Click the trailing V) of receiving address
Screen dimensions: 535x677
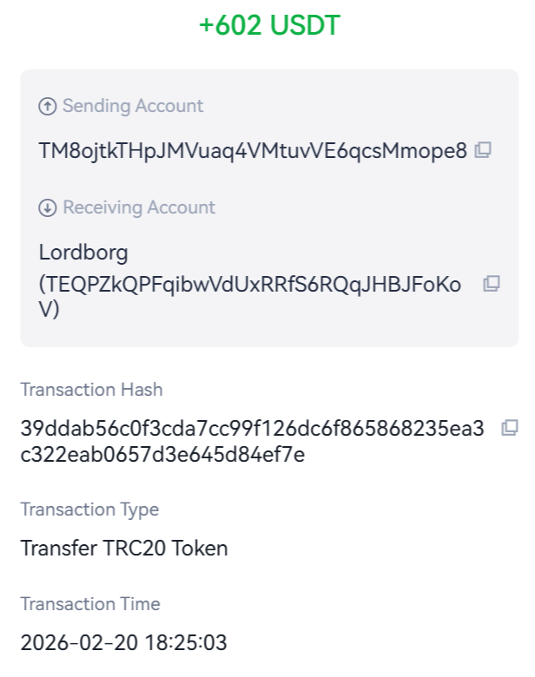pyautogui.click(x=49, y=309)
